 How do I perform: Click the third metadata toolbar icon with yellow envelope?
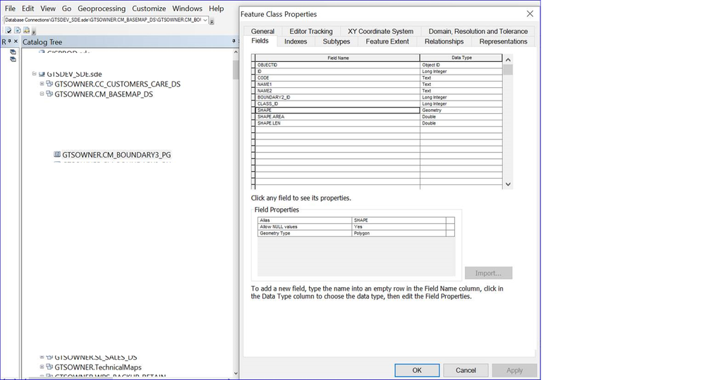coord(27,30)
